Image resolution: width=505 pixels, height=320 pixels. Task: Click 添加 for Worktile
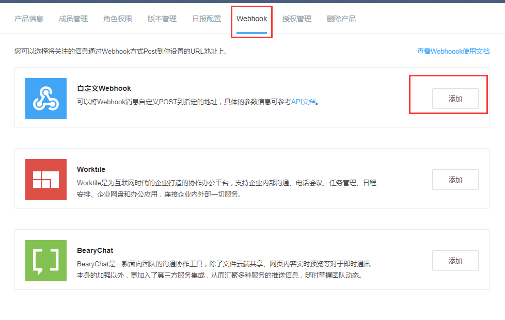pos(455,179)
